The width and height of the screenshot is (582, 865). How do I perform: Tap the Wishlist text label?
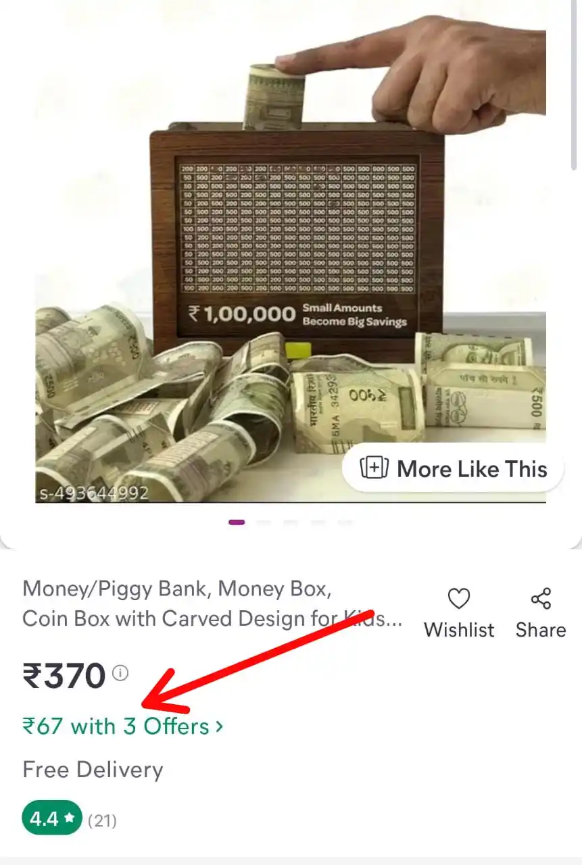click(x=459, y=630)
